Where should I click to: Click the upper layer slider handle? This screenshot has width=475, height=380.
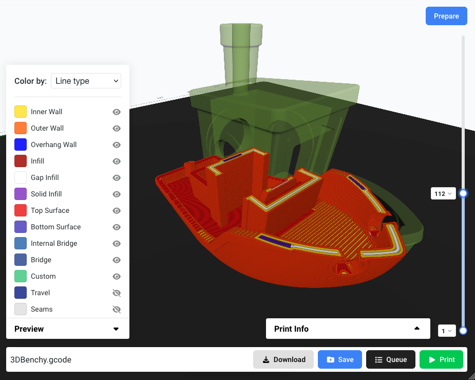pos(463,193)
